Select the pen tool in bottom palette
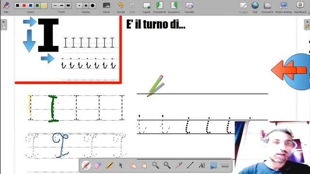The width and height of the screenshot is (310, 174). [86, 165]
